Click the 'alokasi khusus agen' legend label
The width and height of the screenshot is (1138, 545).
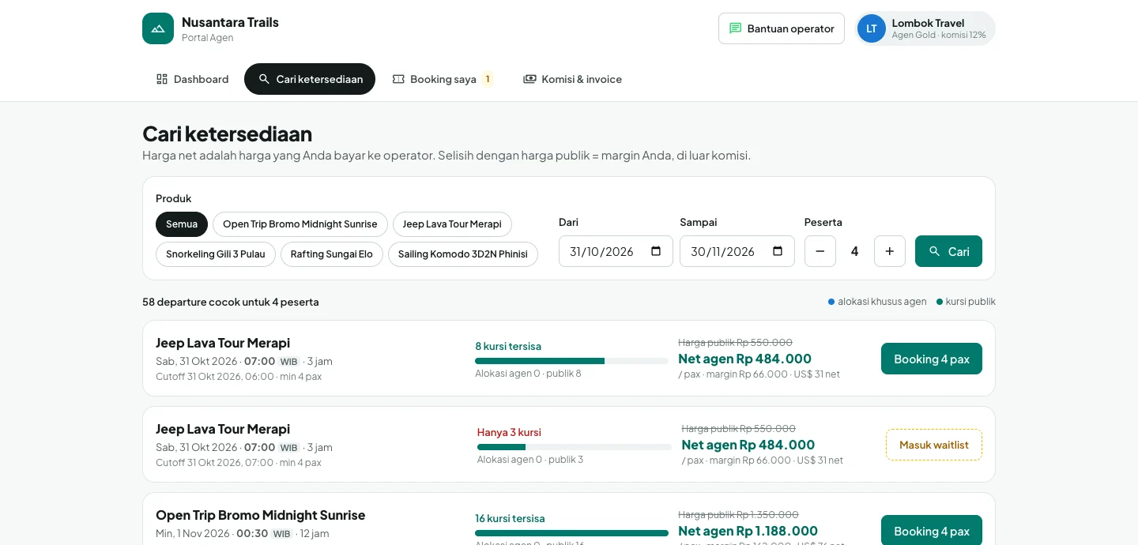[882, 302]
